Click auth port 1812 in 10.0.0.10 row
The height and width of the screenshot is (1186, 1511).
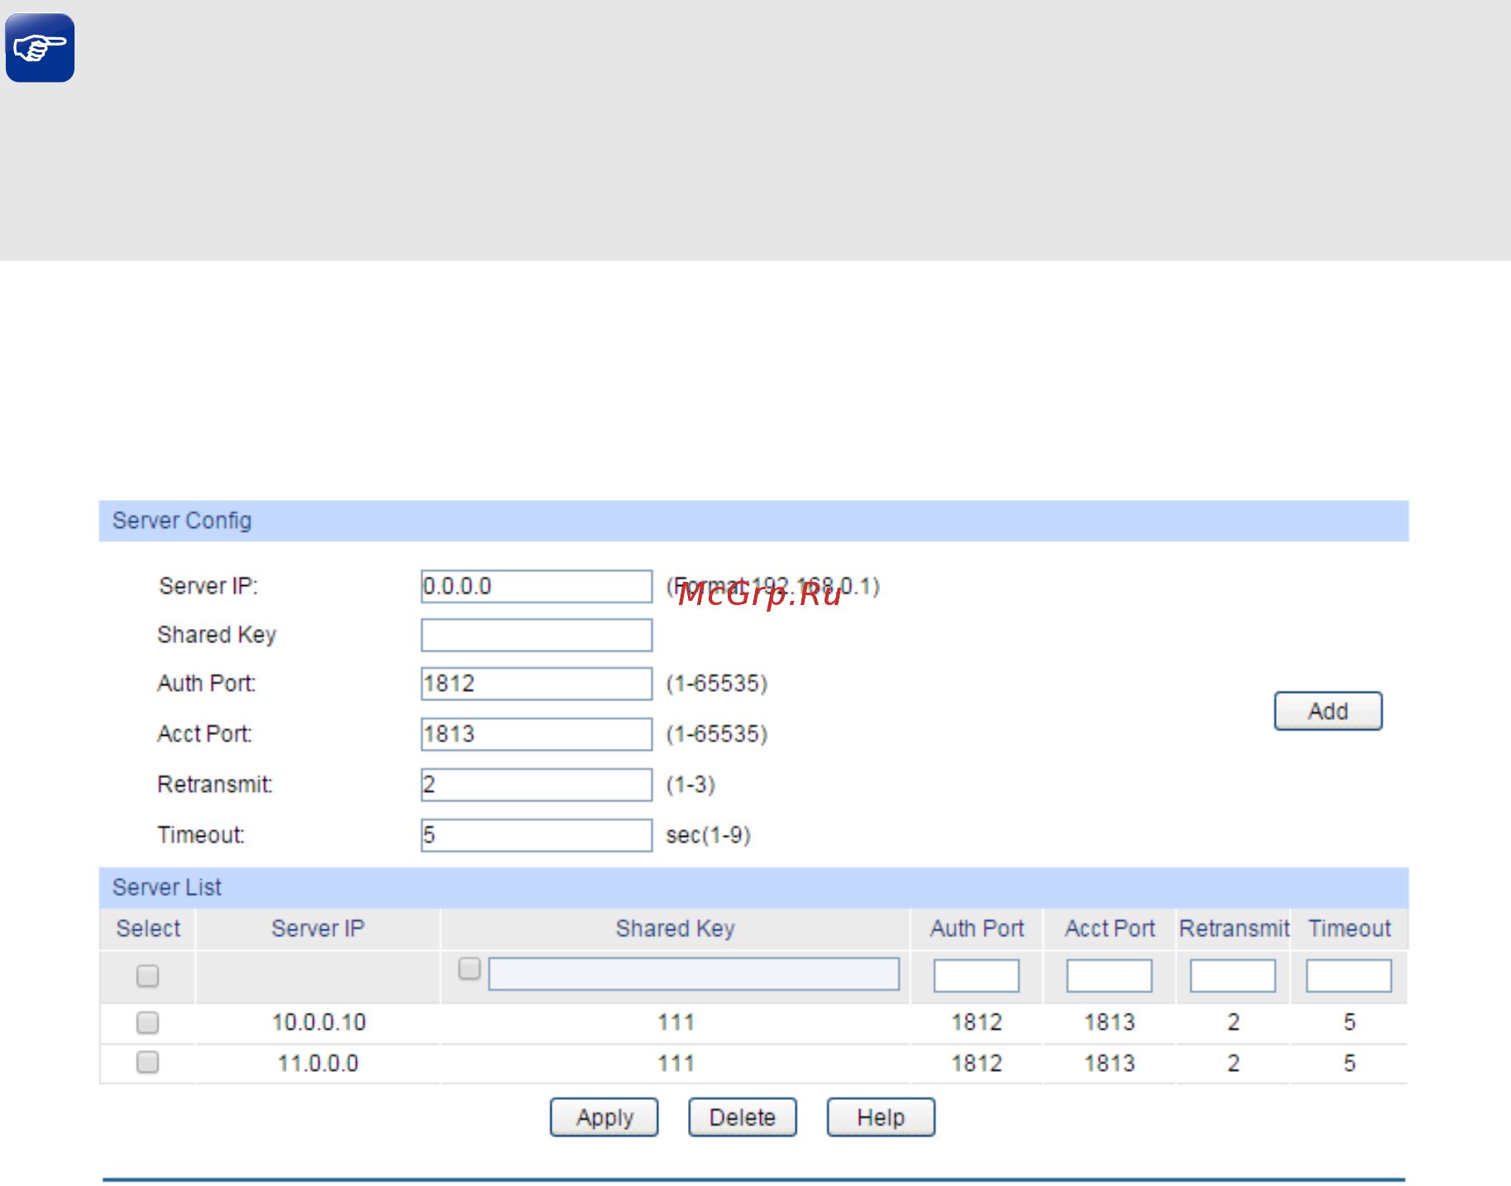point(977,1023)
